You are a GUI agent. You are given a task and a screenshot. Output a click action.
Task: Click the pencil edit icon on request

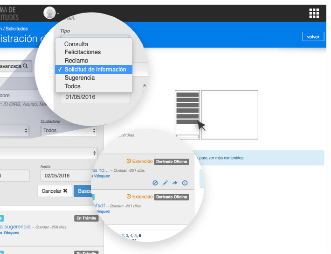point(165,183)
